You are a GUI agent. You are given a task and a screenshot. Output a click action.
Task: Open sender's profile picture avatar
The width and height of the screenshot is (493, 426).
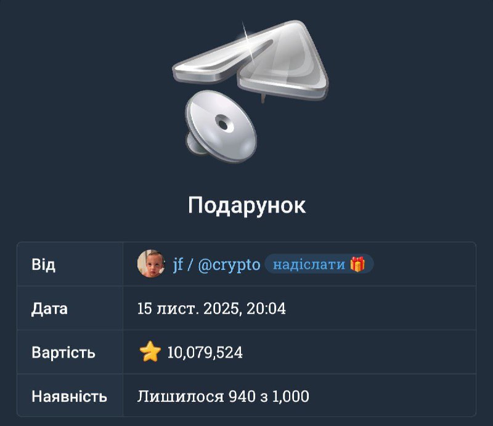point(151,264)
